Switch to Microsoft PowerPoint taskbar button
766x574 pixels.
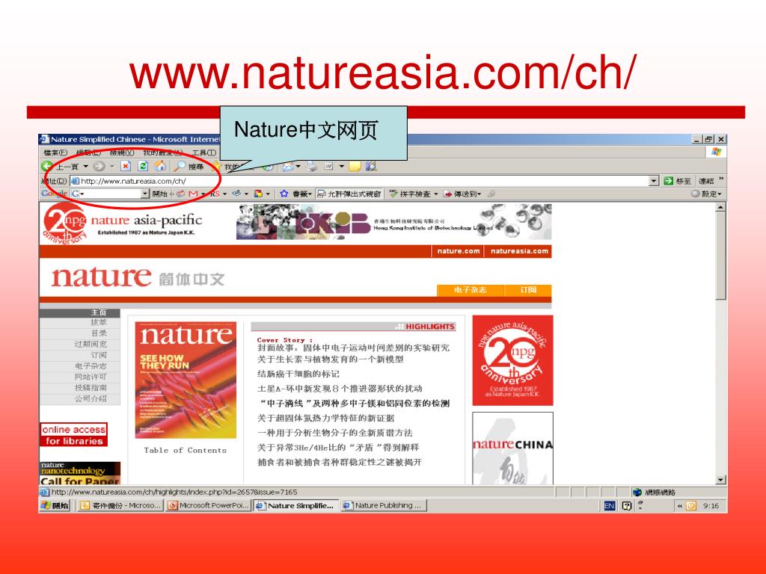(x=209, y=506)
